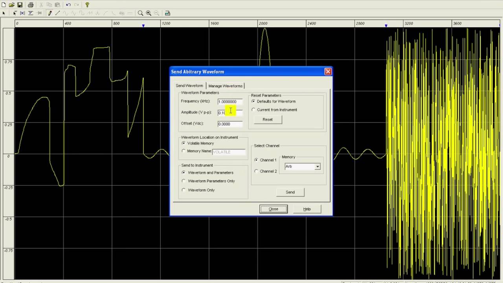Viewport: 503px width, 283px height.
Task: Toggle the X markers tool
Action: tap(22, 13)
